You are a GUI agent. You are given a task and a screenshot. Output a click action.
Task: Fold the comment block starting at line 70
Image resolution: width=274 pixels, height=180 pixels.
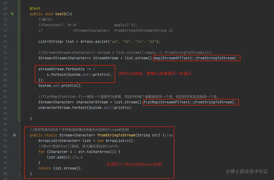tap(20, 20)
